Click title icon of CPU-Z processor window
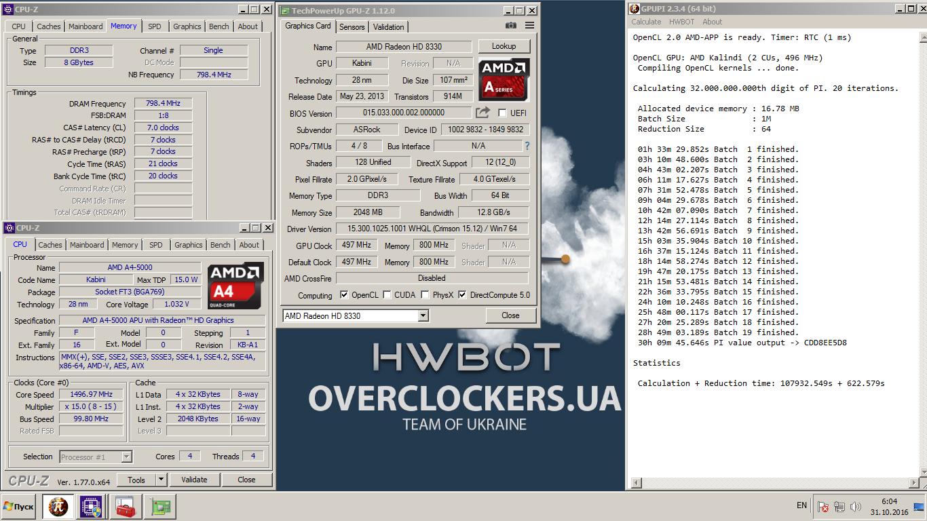The image size is (927, 521). pos(8,228)
